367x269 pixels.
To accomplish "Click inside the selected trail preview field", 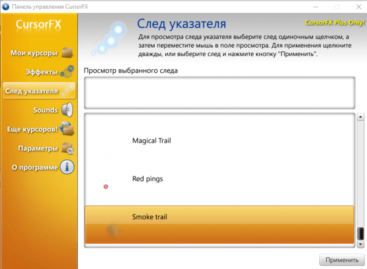I will coord(220,93).
